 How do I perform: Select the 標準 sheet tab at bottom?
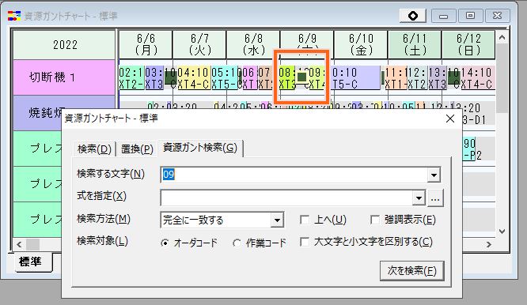pyautogui.click(x=30, y=262)
